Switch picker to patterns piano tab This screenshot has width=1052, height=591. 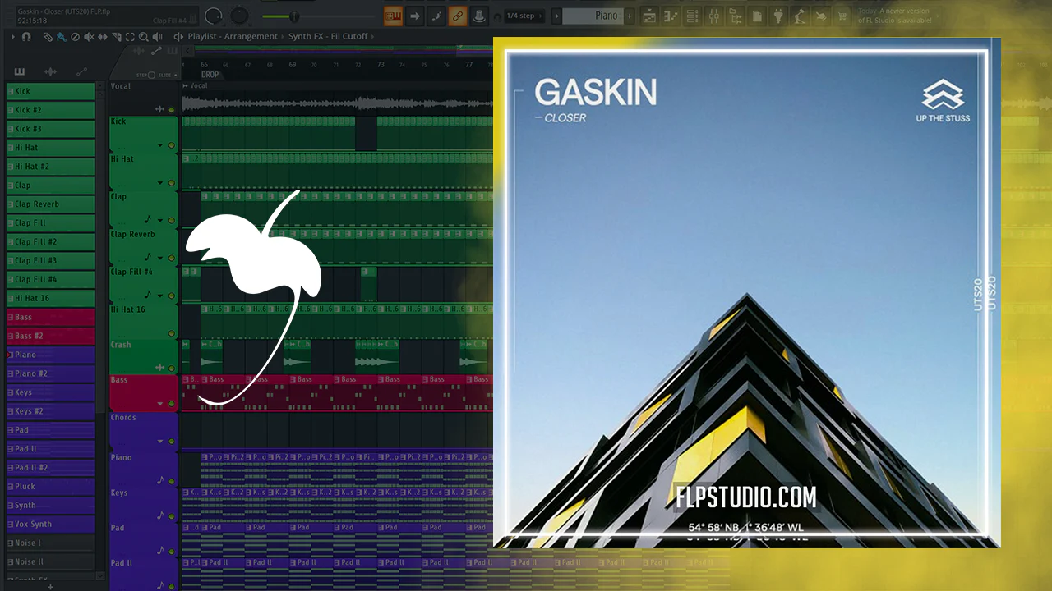(20, 71)
